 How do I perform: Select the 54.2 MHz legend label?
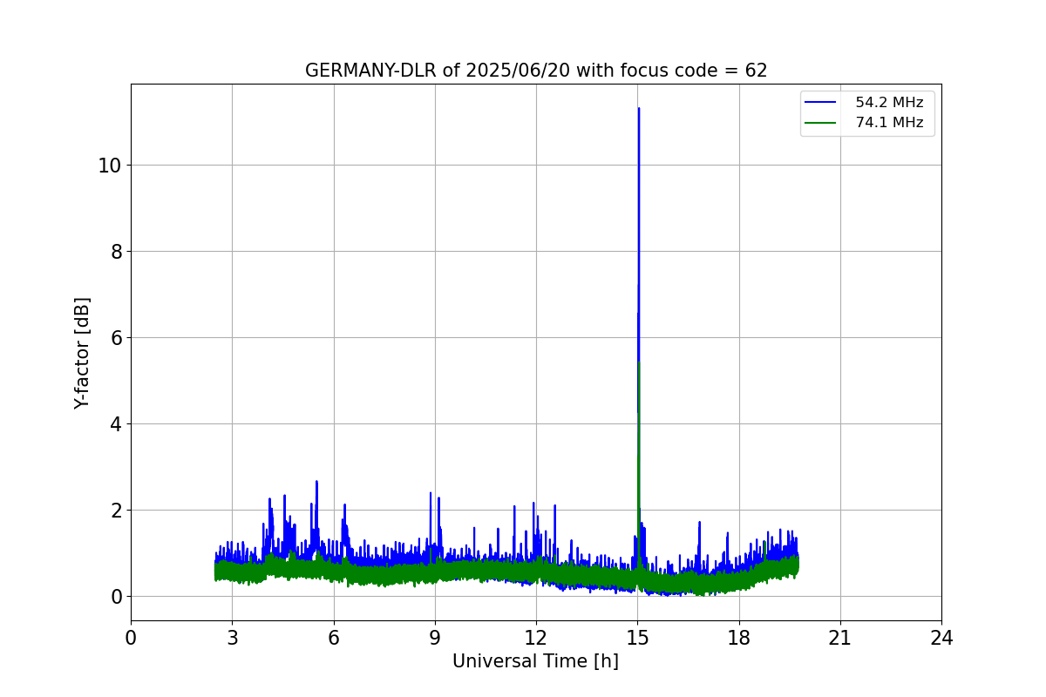[889, 103]
